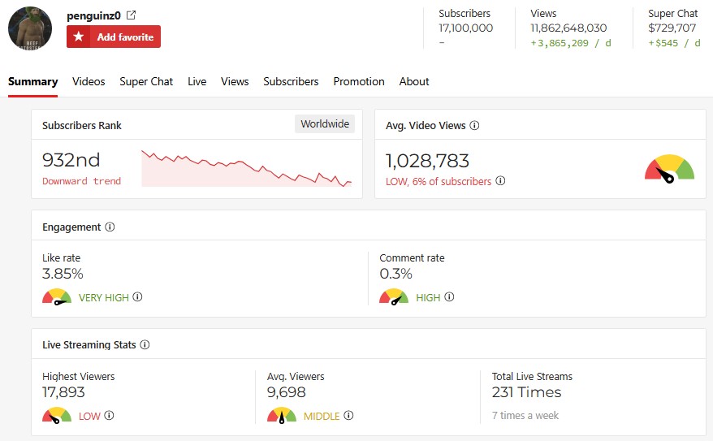Open the Promotion tab

(x=359, y=81)
